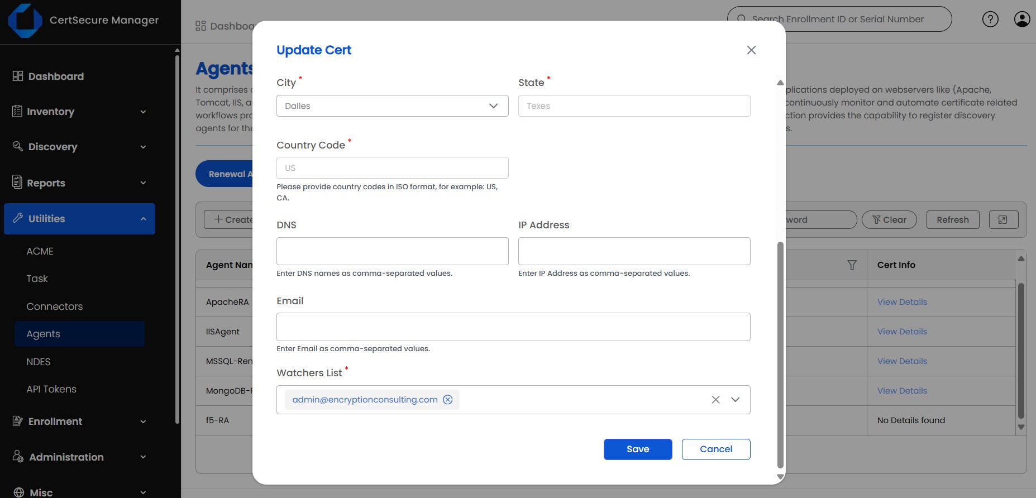The width and height of the screenshot is (1036, 498).
Task: Open View Details for MSSQL row
Action: point(902,361)
